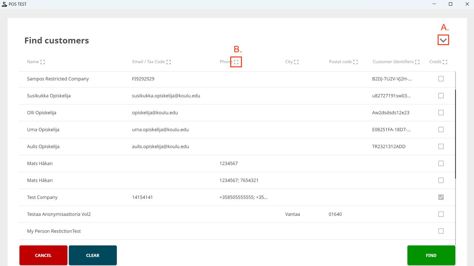Click the CLEAR button
Screen dimensions: 474x266
tap(93, 255)
